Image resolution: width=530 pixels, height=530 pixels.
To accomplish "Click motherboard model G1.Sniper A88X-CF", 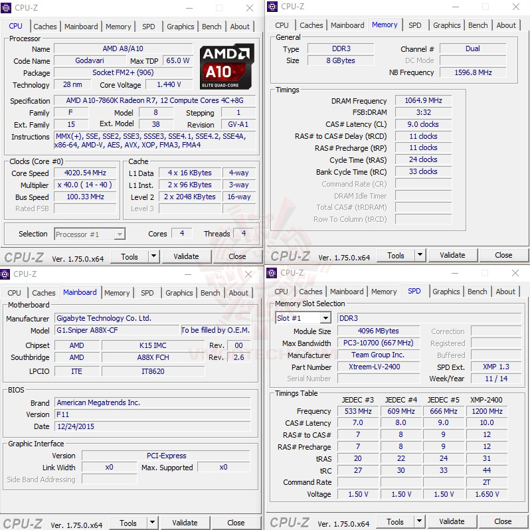I will point(117,330).
